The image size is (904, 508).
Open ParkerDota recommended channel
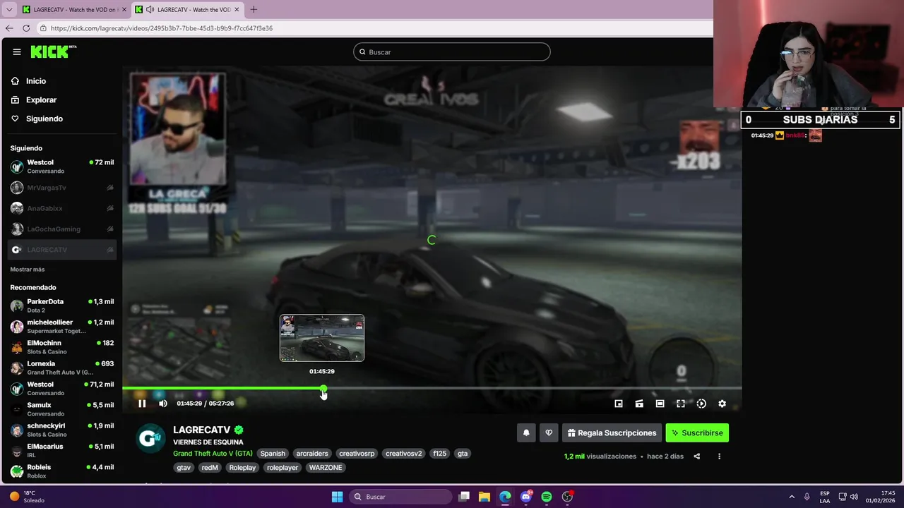tap(62, 306)
